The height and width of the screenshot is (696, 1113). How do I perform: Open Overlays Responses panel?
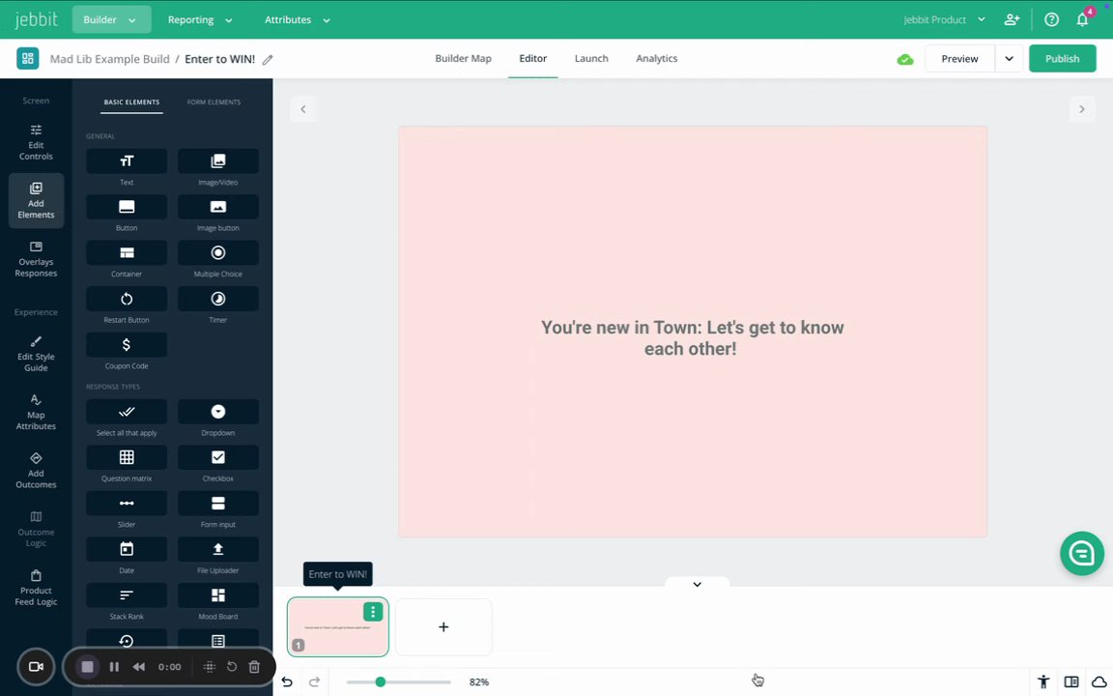pos(36,259)
